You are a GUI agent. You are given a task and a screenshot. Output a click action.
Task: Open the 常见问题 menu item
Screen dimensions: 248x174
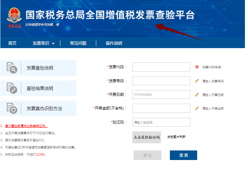pos(78,43)
